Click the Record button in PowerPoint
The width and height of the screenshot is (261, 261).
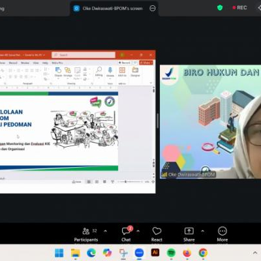[124, 63]
